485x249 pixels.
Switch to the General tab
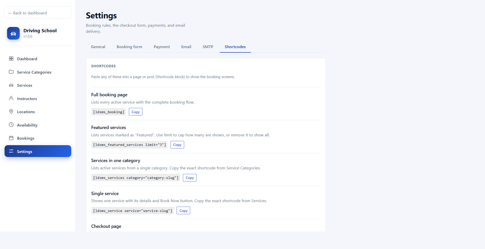pyautogui.click(x=98, y=47)
